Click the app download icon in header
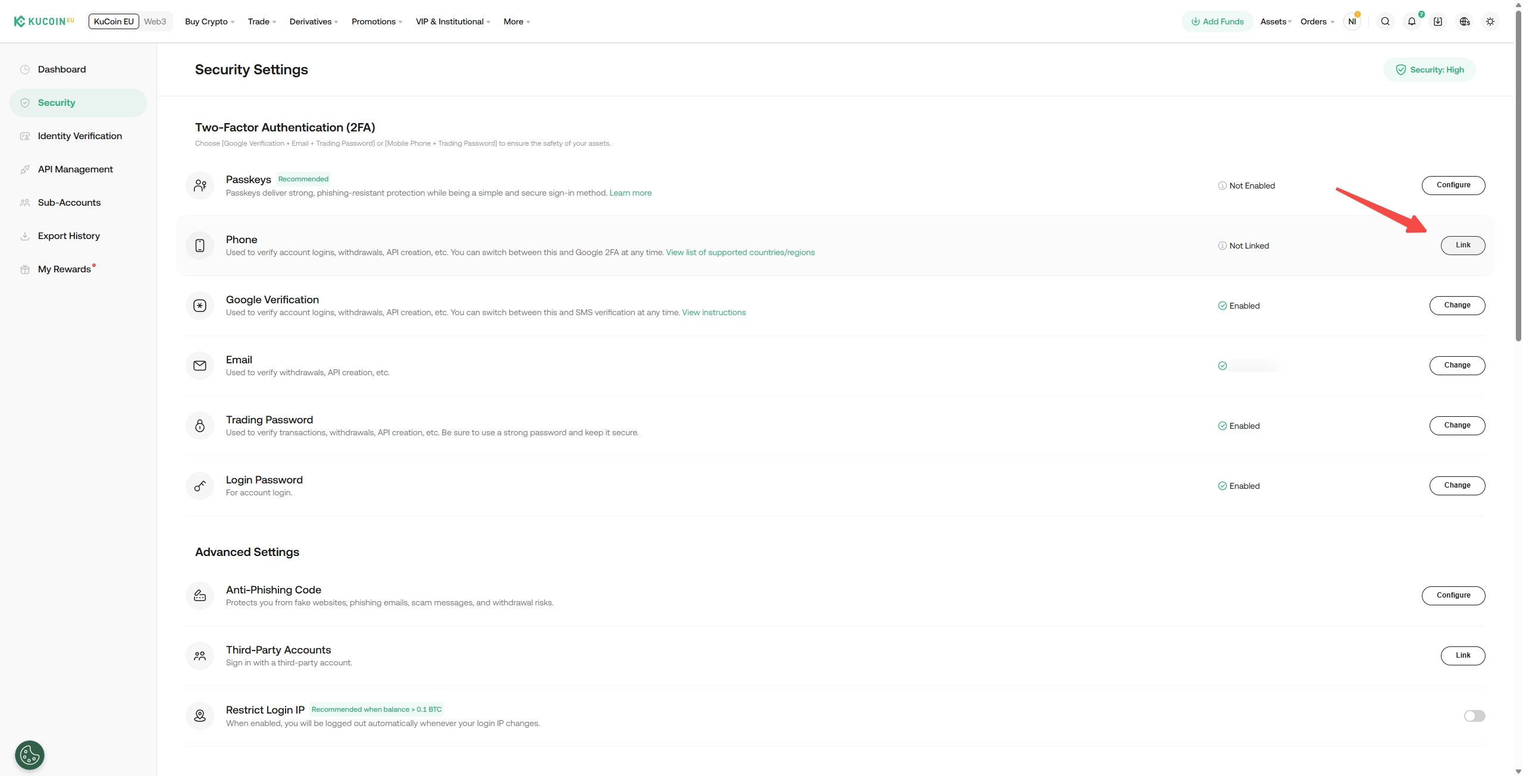Screen dimensions: 1523x776 click(x=1437, y=21)
